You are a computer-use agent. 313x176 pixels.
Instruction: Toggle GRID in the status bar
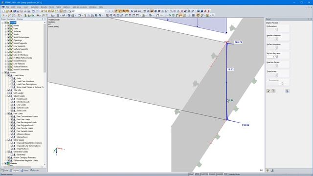click(197, 174)
